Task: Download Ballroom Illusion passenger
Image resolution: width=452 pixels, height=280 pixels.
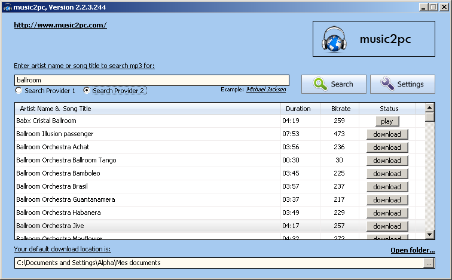Action: click(x=387, y=134)
